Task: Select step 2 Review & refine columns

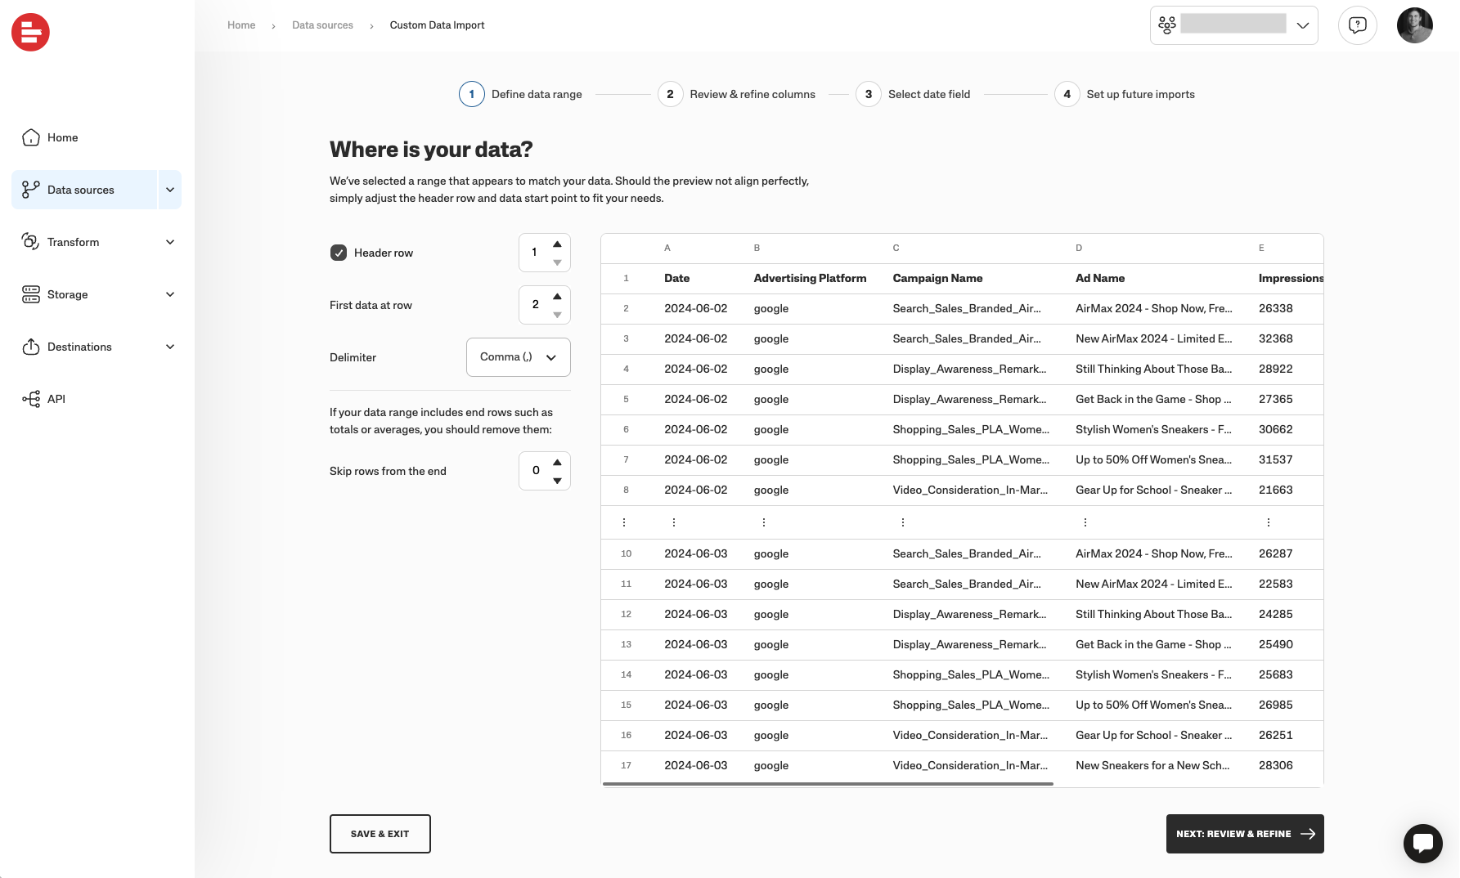Action: (x=737, y=94)
